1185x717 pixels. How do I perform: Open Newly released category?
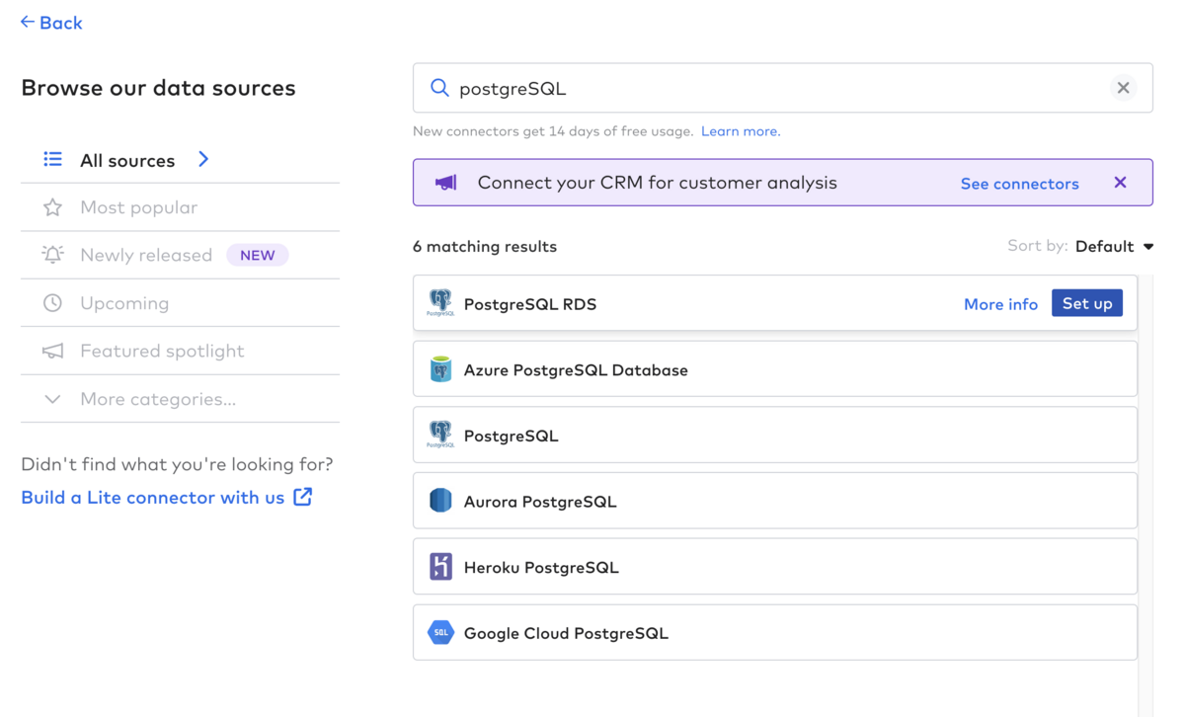tap(146, 255)
